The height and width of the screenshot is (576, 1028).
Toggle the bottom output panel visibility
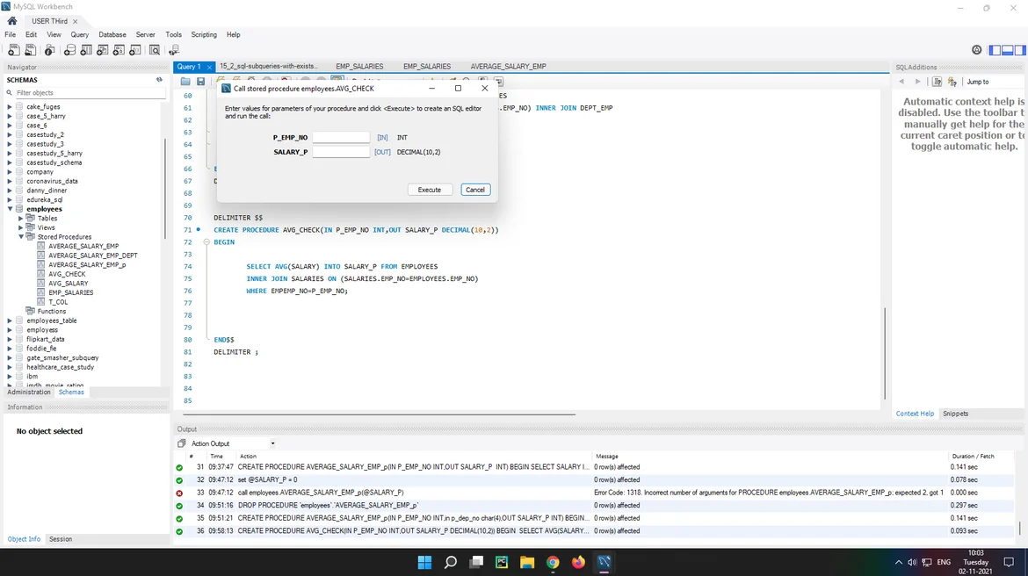[1008, 50]
